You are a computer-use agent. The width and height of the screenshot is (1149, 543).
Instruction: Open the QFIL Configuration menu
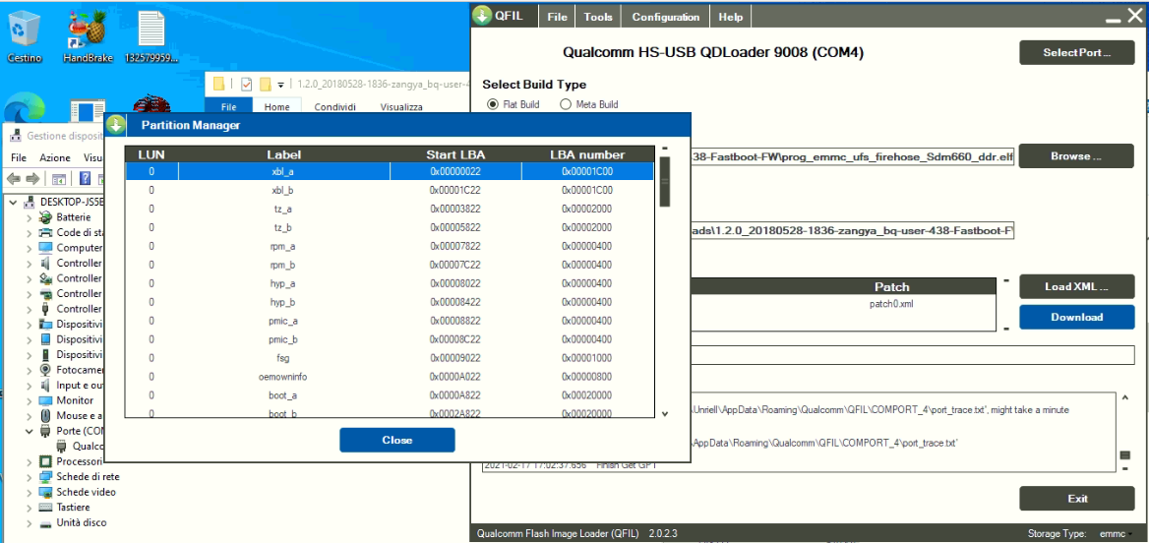point(665,16)
